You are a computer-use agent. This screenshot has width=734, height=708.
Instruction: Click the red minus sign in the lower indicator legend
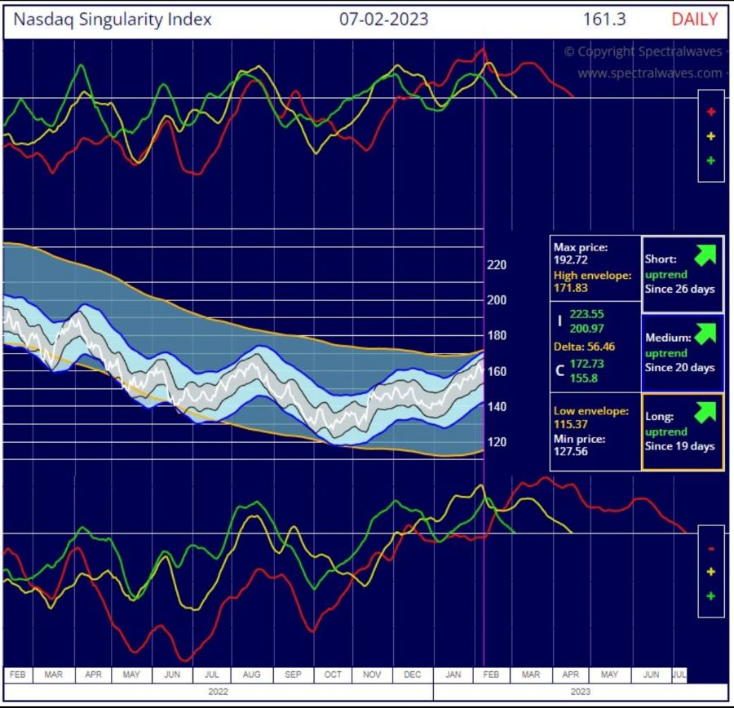pyautogui.click(x=710, y=548)
